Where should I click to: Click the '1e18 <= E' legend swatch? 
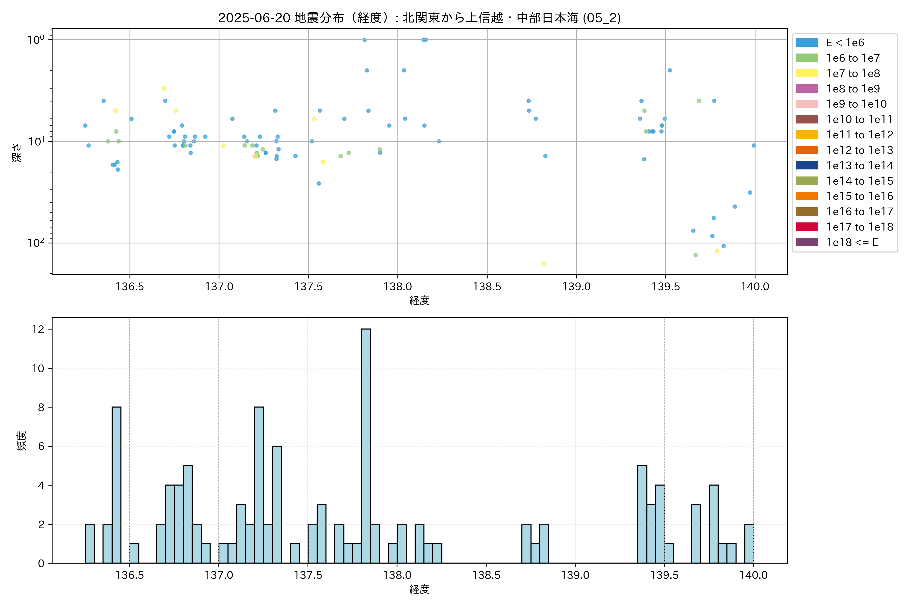point(807,242)
